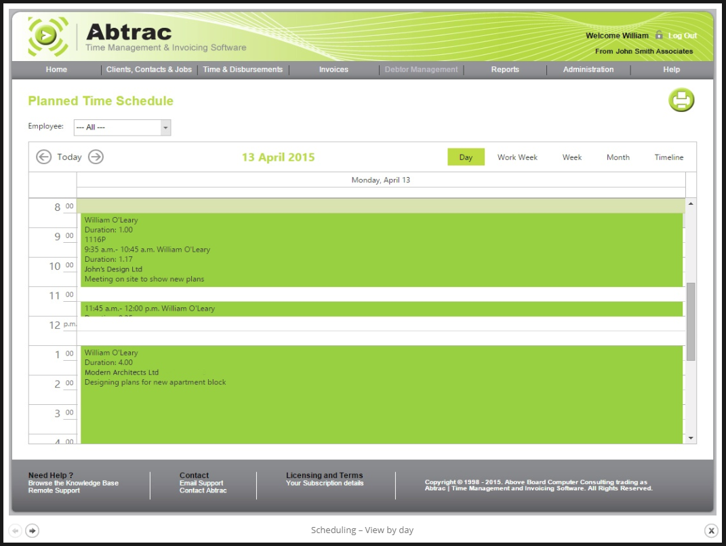Open the Employee dropdown list
726x546 pixels.
click(x=165, y=128)
